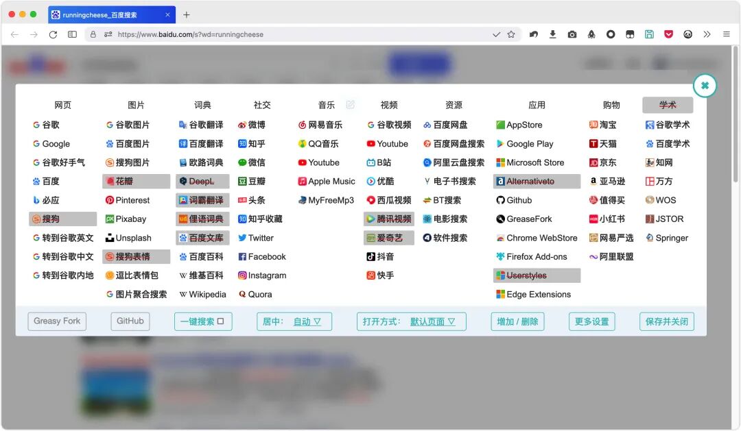Screen dimensions: 741x431
Task: Click the 百度网盘 entry
Action: click(445, 125)
